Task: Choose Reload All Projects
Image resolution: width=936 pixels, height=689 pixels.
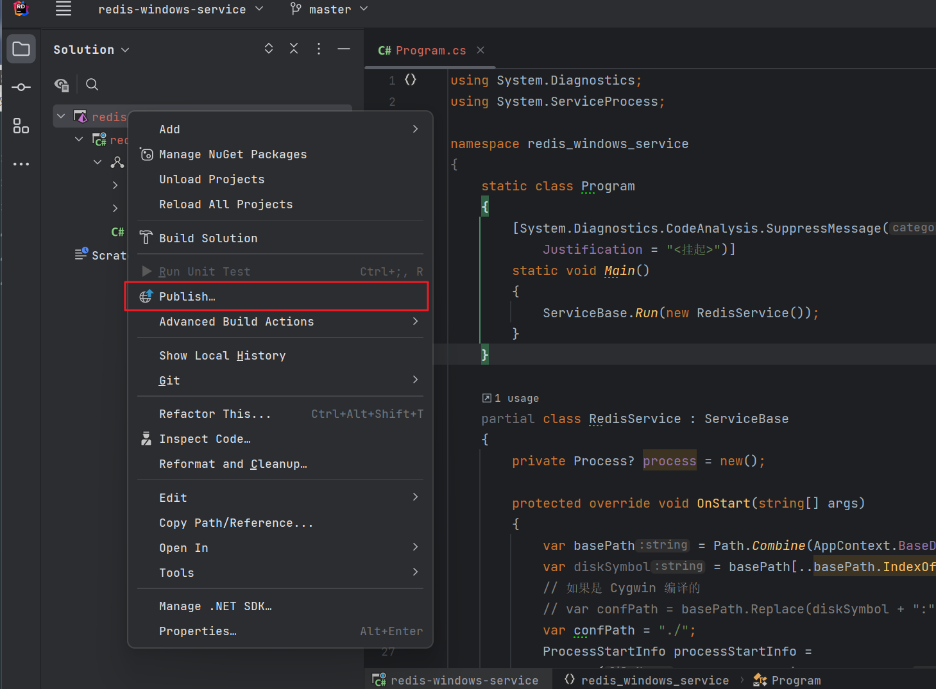Action: 280,204
